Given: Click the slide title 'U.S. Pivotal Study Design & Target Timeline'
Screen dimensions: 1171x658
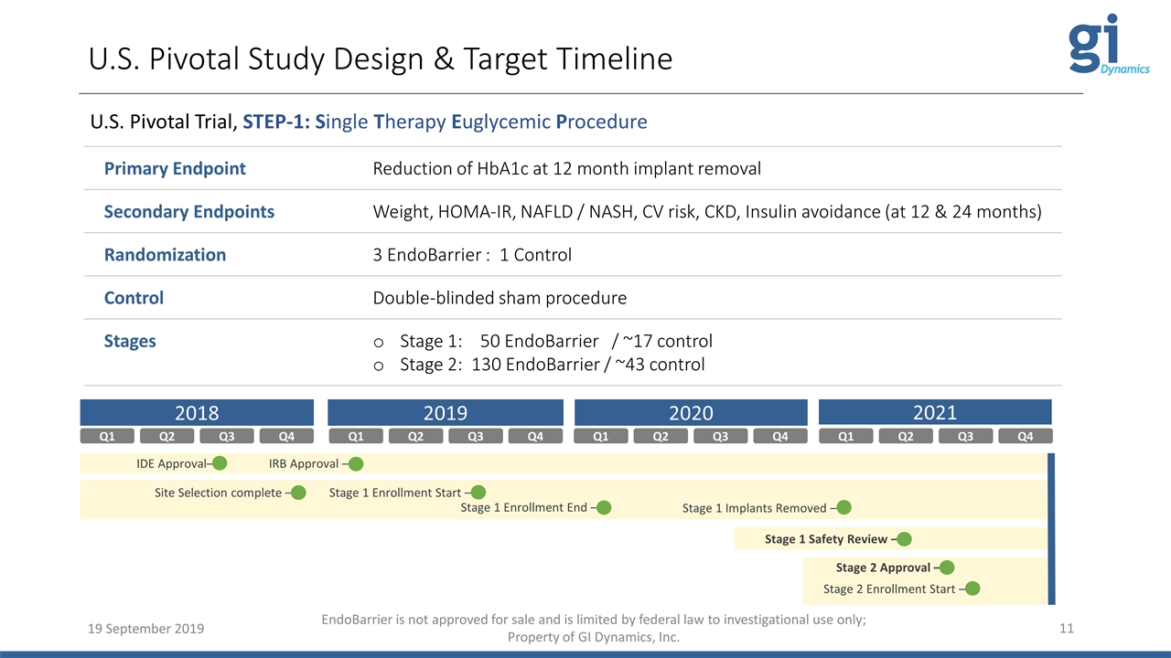Looking at the screenshot, I should [x=381, y=58].
